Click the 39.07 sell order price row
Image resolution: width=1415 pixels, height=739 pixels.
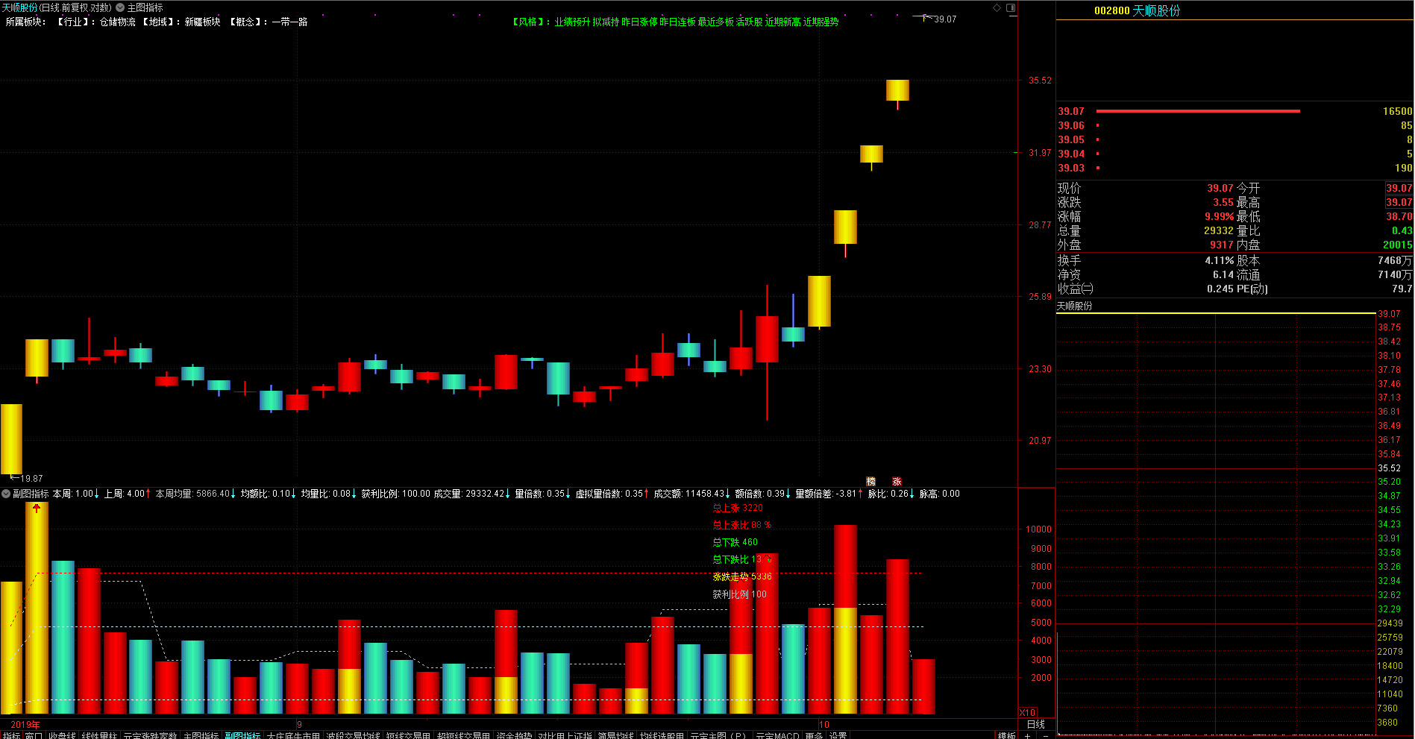[1234, 111]
